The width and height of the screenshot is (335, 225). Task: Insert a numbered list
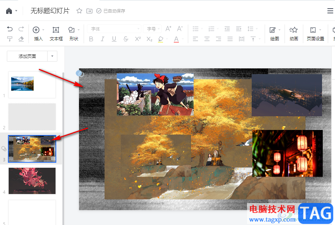(x=211, y=29)
